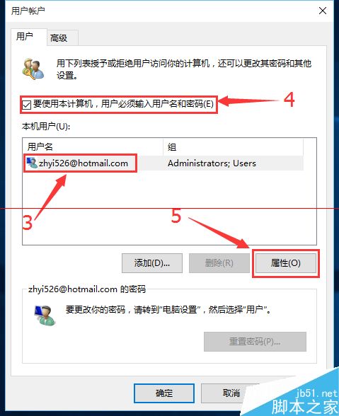Click the users-with-key icon at top
339x416 pixels.
click(33, 69)
